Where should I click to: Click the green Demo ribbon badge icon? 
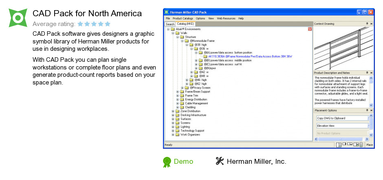(x=167, y=162)
